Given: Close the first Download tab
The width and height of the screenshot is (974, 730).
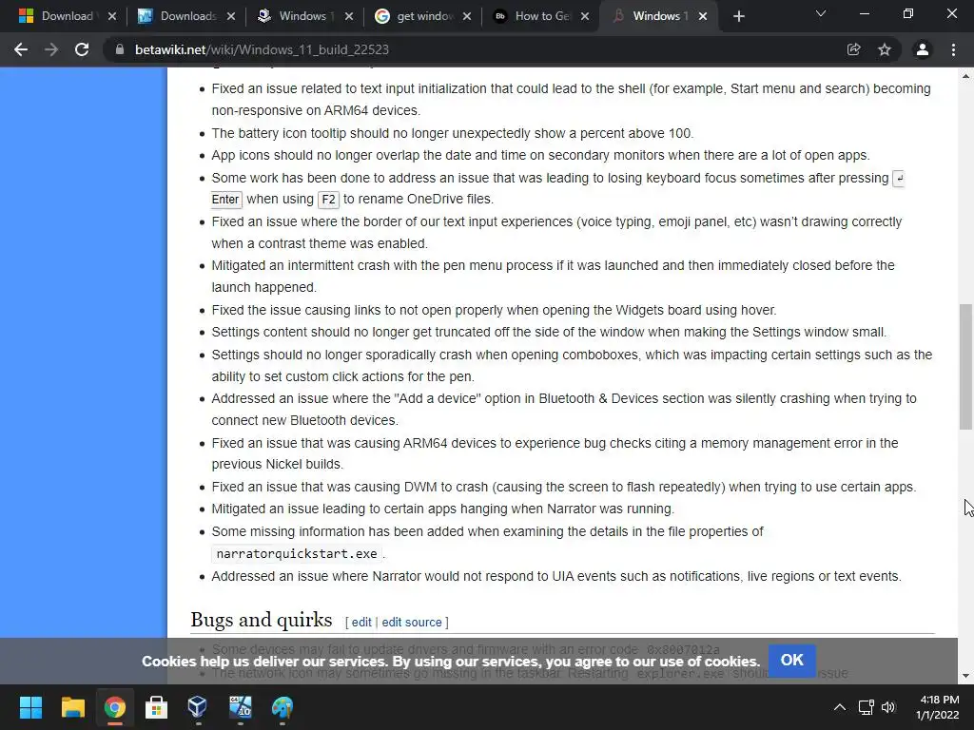Looking at the screenshot, I should 112,17.
